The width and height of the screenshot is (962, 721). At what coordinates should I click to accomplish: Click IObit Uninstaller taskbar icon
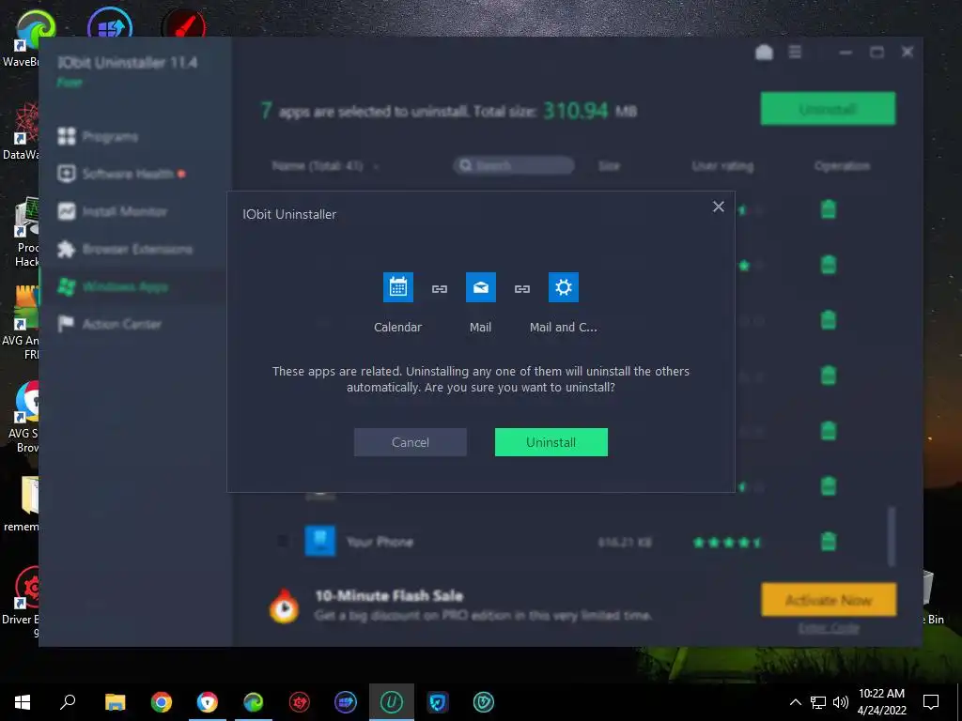click(392, 702)
